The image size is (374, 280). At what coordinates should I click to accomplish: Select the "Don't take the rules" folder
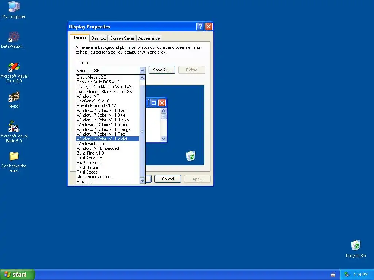pyautogui.click(x=14, y=162)
